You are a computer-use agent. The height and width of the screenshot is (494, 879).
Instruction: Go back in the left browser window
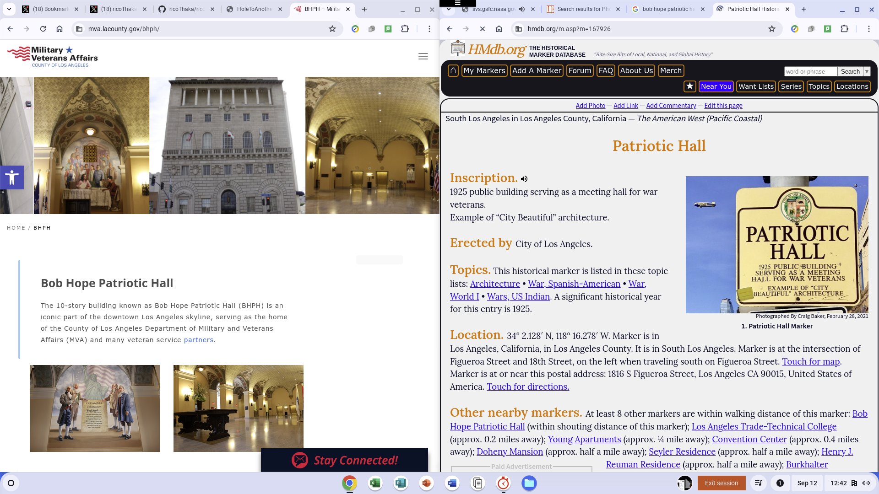(x=10, y=29)
